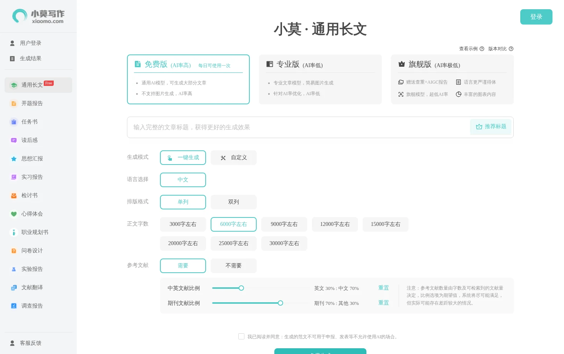This screenshot has height=354, width=564.
Task: Select 中文 language option
Action: click(183, 180)
